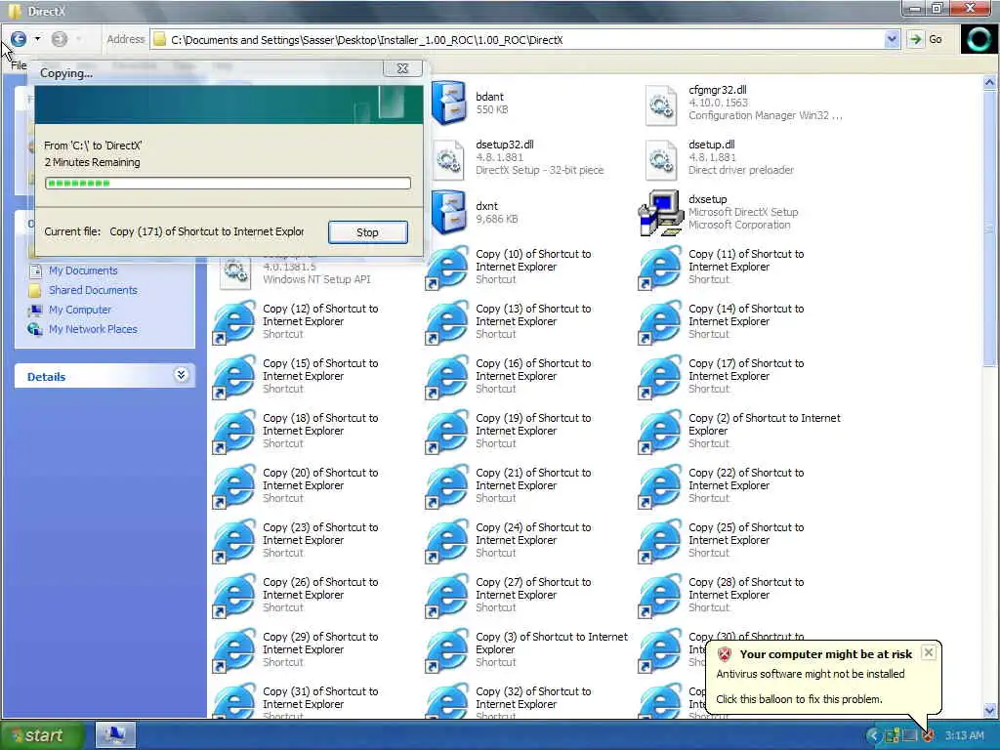Select the dsetup32.dll file icon

[x=448, y=159]
